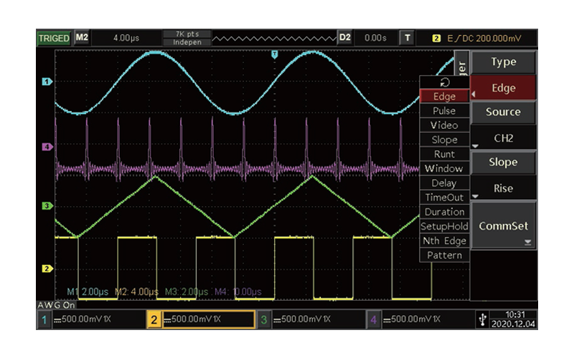Click the TRIGED status indicator
Viewport: 574px width, 358px height.
click(54, 38)
